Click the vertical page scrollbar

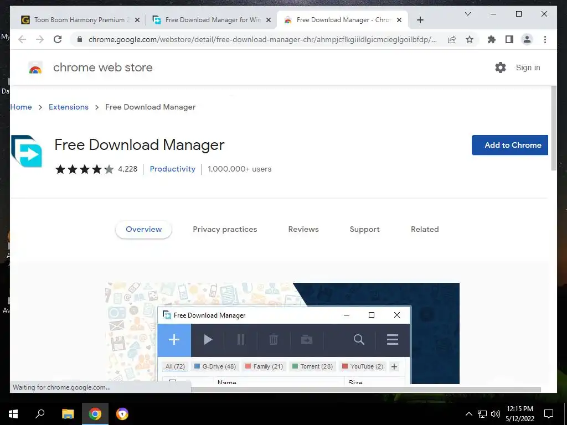pos(554,128)
